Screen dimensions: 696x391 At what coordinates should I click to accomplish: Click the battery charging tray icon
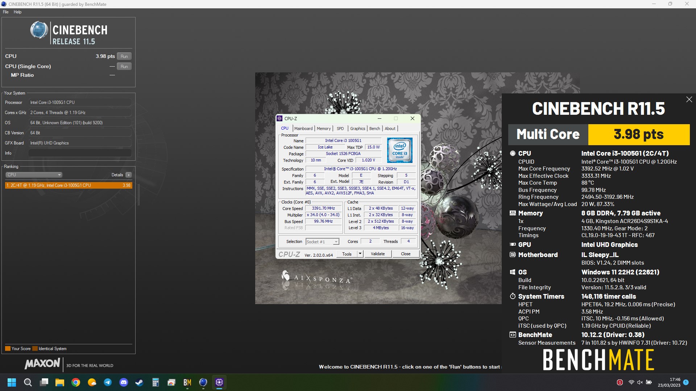649,382
